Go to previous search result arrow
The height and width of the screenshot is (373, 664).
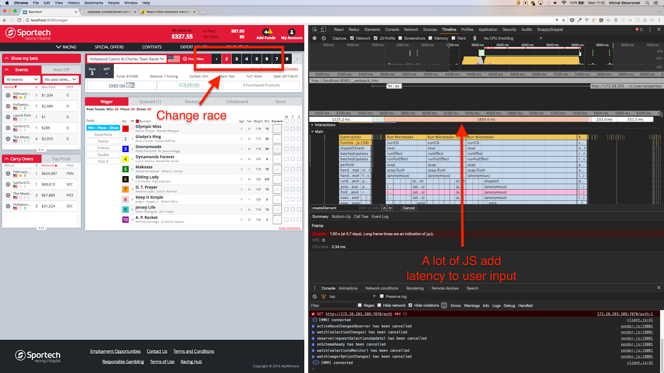click(x=384, y=208)
